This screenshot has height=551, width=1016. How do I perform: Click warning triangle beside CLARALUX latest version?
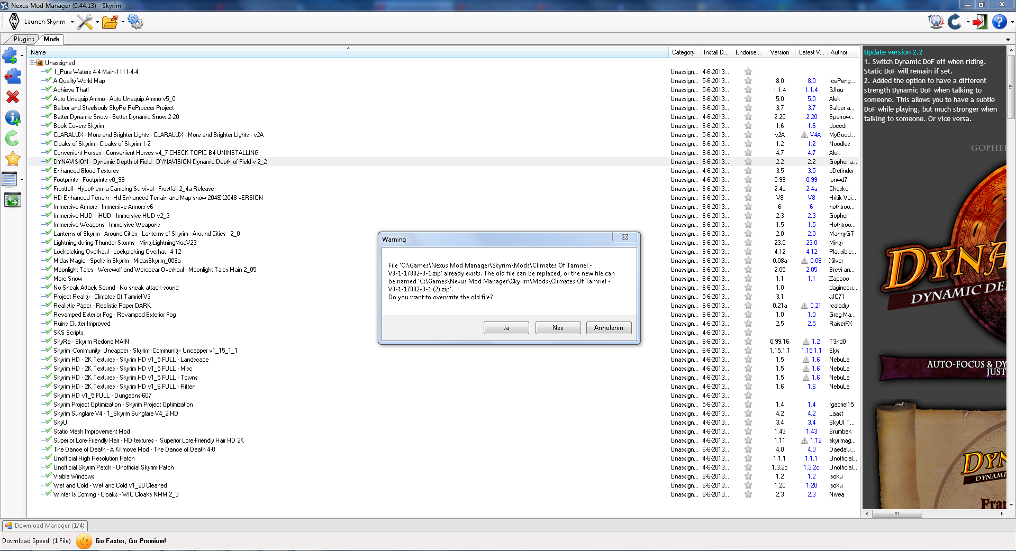[804, 135]
